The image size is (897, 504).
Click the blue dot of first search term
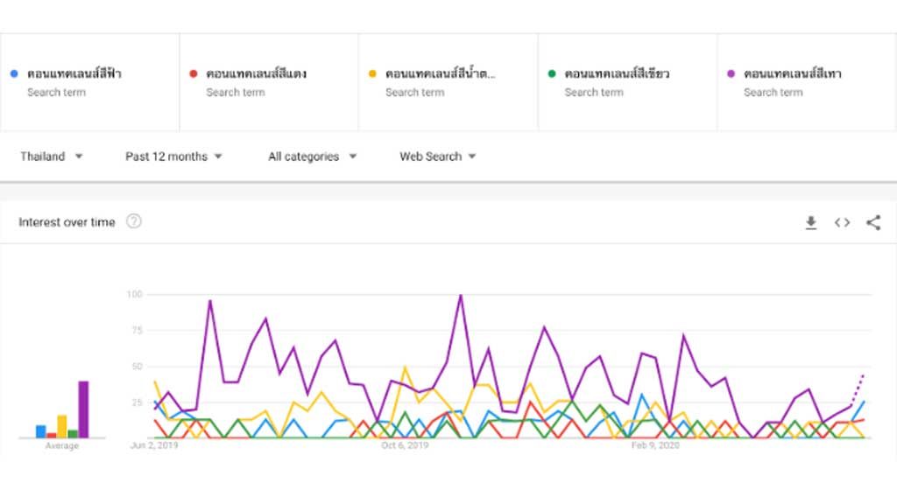[x=14, y=74]
